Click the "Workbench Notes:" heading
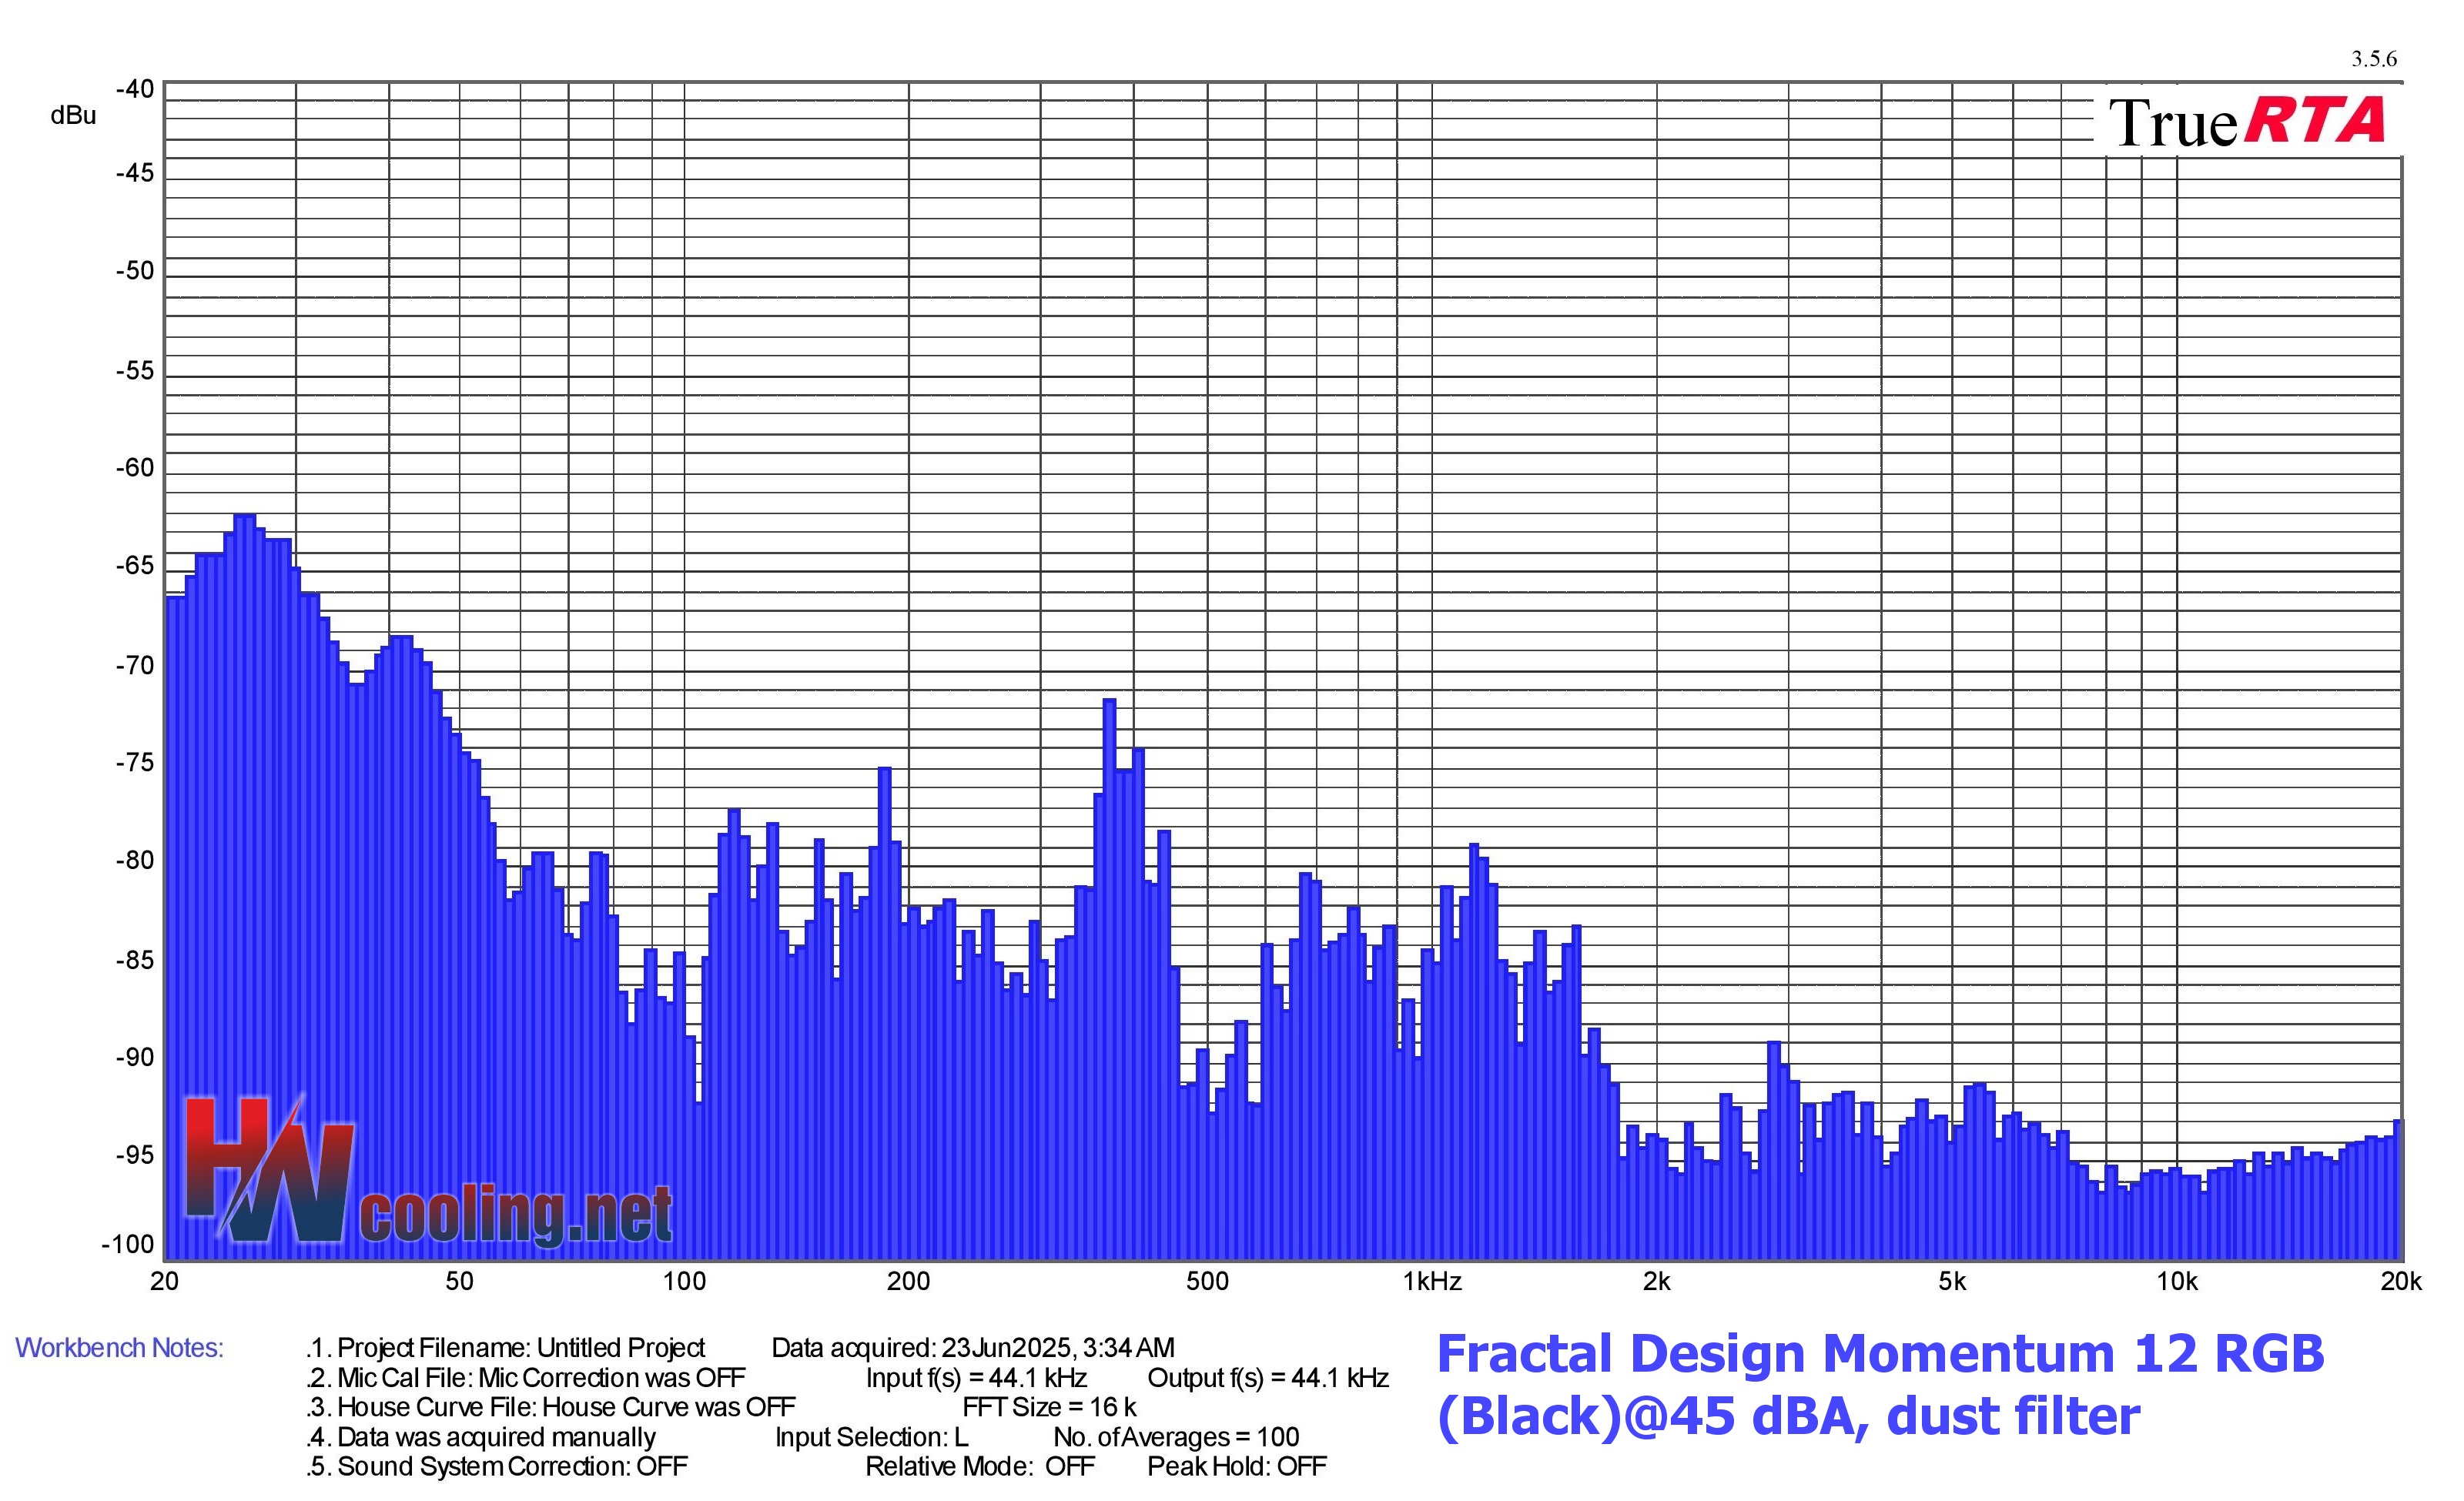This screenshot has width=2464, height=1501. [x=119, y=1348]
